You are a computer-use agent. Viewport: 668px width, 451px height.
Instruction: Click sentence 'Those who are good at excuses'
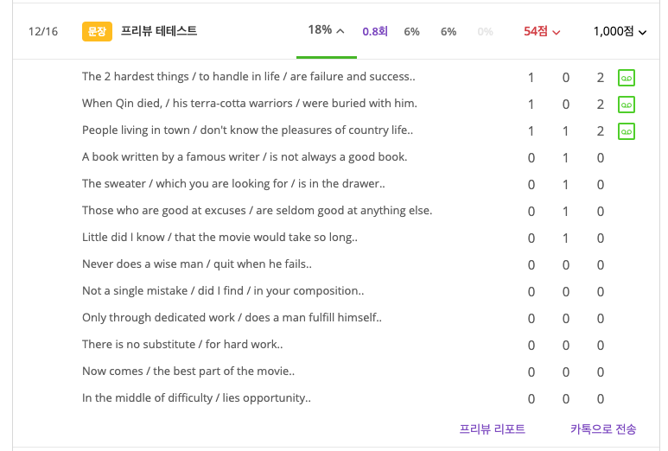click(257, 211)
